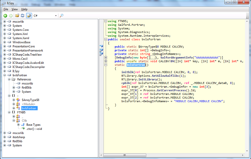This screenshot has height=159, width=251.
Task: Click the References folder icon in tree
Action: 14,79
